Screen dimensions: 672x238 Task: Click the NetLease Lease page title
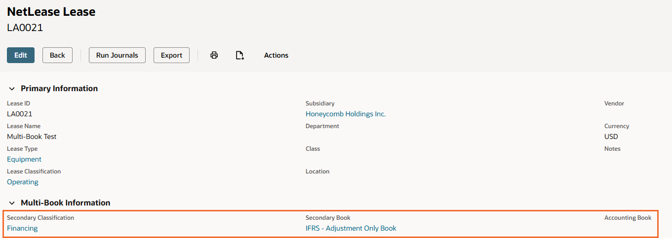point(51,12)
